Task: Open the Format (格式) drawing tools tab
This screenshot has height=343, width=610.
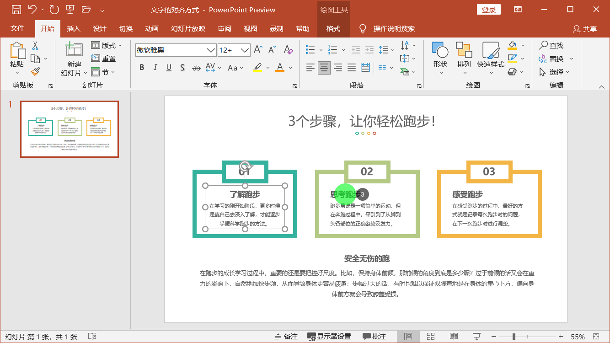Action: pos(333,28)
